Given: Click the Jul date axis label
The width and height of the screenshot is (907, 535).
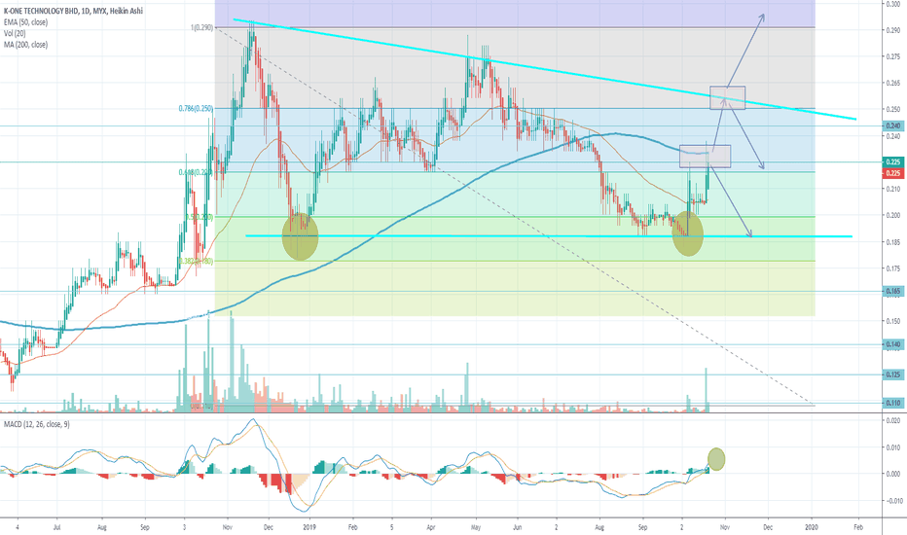Looking at the screenshot, I should pos(56,527).
